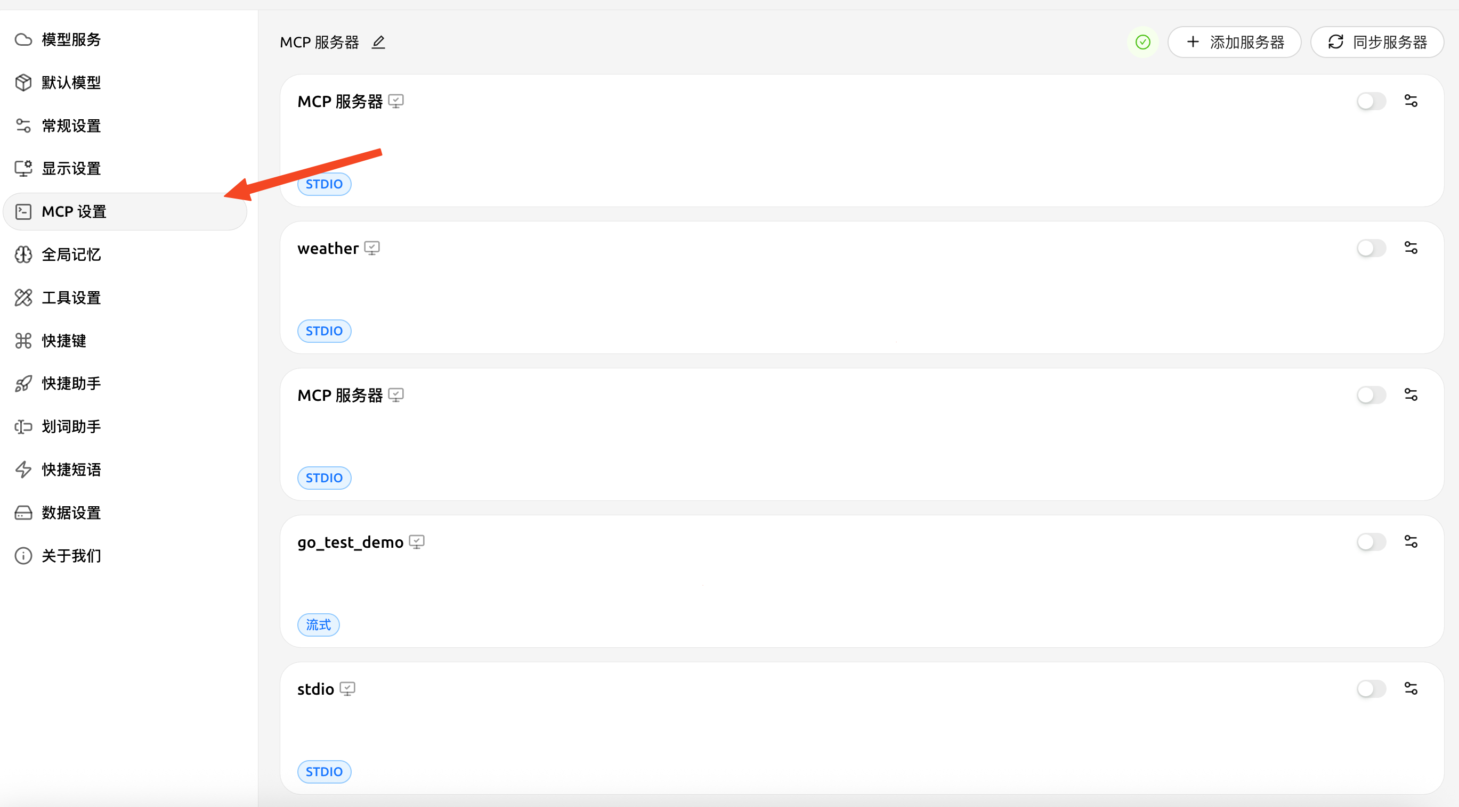Open settings icon for first MCP 服务器 card
Viewport: 1459px width, 807px height.
click(x=1411, y=101)
